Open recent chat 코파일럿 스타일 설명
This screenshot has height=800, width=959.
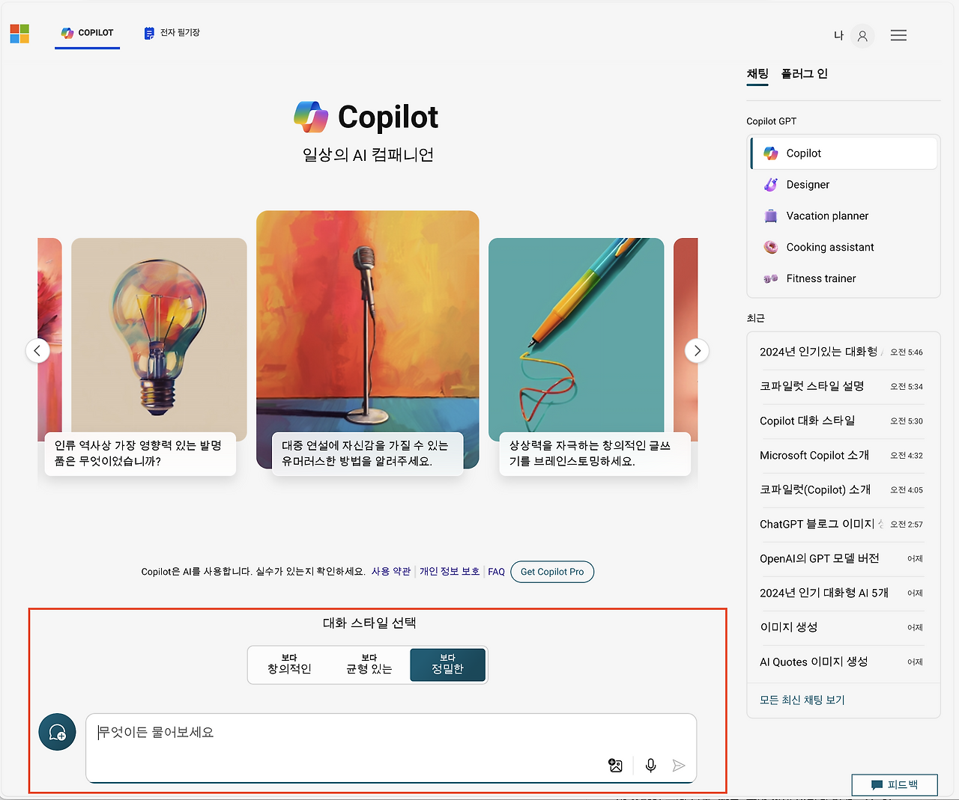(841, 386)
